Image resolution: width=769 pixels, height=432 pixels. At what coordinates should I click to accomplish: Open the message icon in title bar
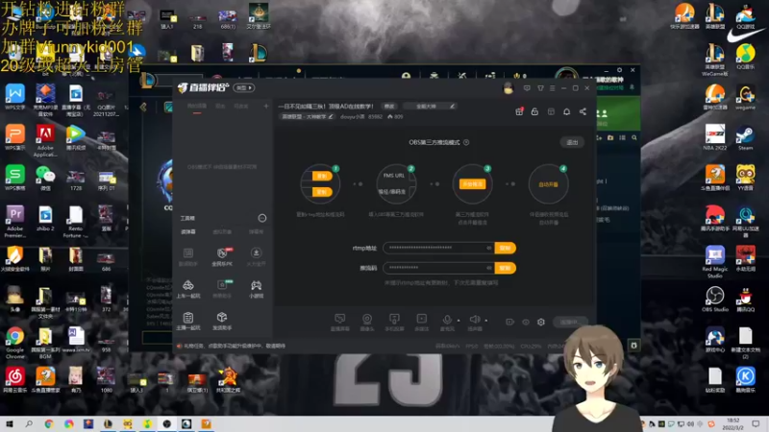[x=527, y=88]
